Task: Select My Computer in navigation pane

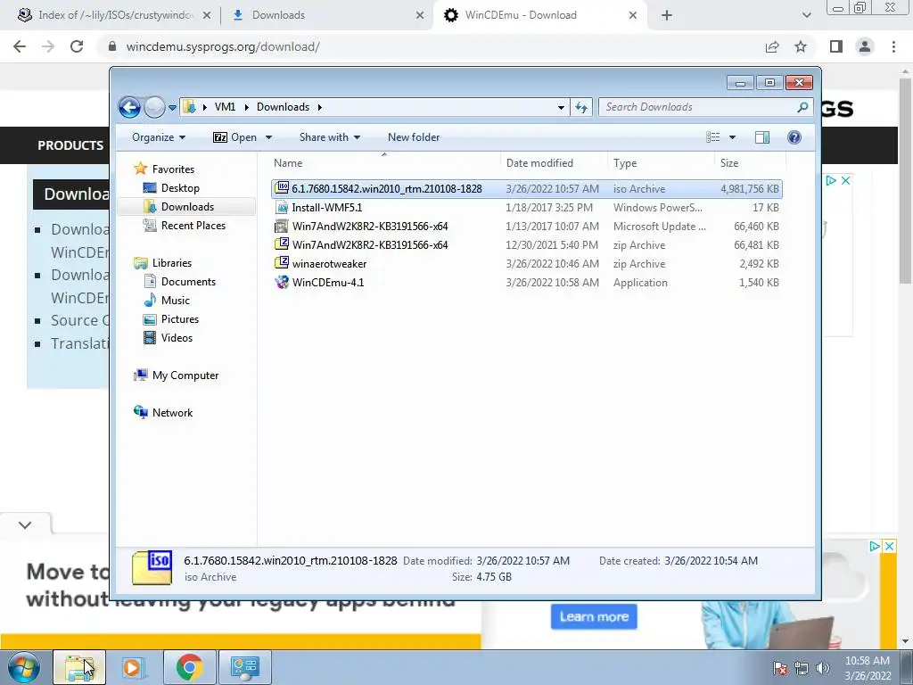Action: point(185,376)
